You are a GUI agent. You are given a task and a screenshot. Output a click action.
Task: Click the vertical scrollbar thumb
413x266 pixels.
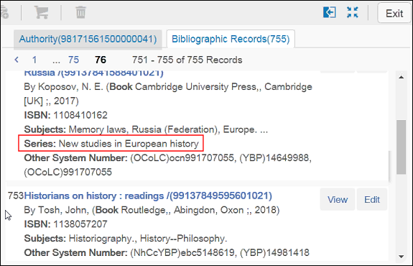pyautogui.click(x=401, y=147)
